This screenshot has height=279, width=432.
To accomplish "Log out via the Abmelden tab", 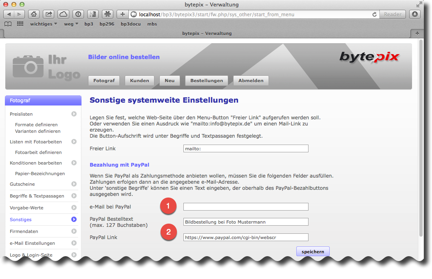I will [x=251, y=81].
